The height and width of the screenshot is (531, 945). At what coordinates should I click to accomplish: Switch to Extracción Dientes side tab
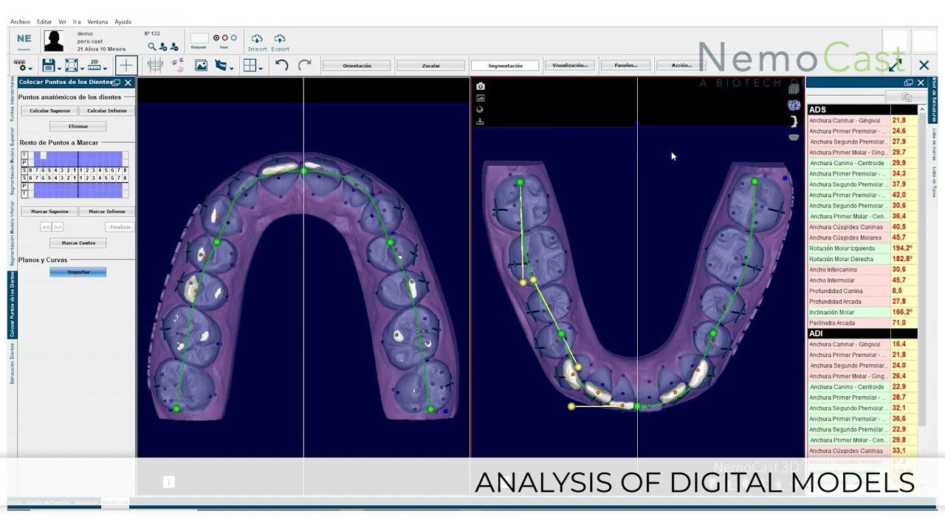pos(12,364)
